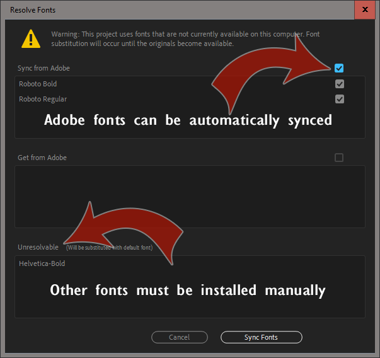Image resolution: width=380 pixels, height=358 pixels.
Task: Uncheck the Roboto Regular font checkbox
Action: point(340,99)
